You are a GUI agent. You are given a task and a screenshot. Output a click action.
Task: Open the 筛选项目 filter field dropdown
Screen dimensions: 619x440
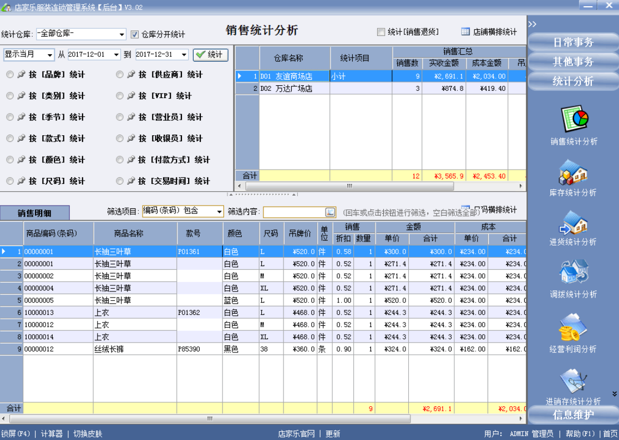point(219,212)
